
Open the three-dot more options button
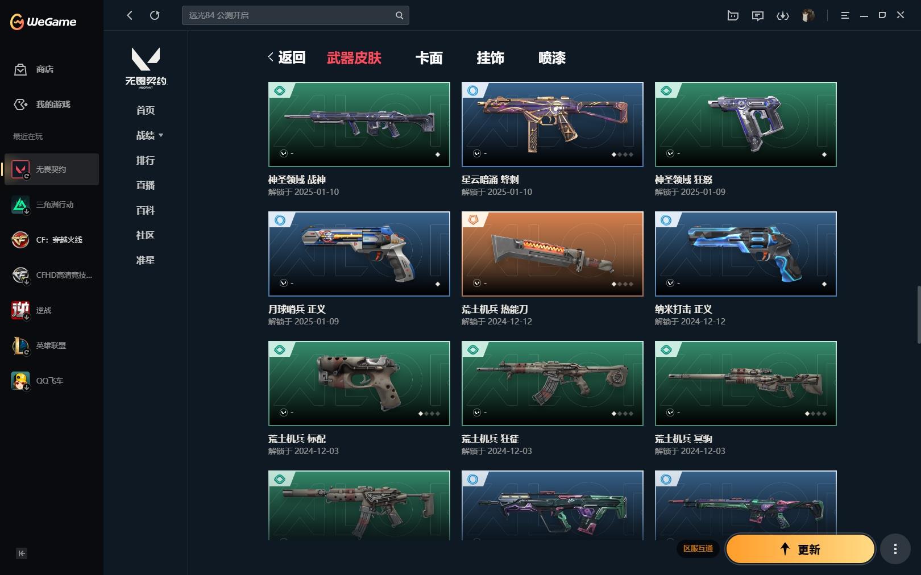[x=895, y=549]
